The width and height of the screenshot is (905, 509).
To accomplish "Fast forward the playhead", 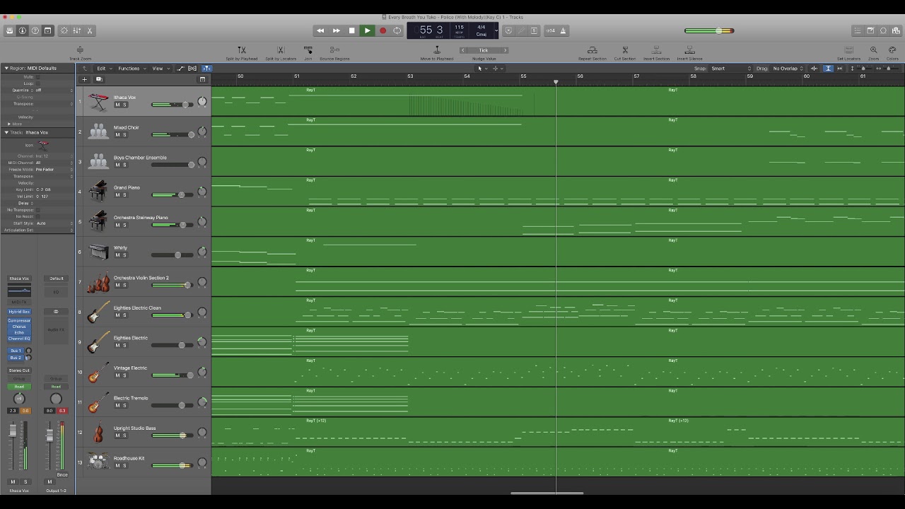I will click(336, 30).
